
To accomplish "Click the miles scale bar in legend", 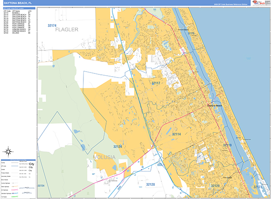I will (27, 188).
